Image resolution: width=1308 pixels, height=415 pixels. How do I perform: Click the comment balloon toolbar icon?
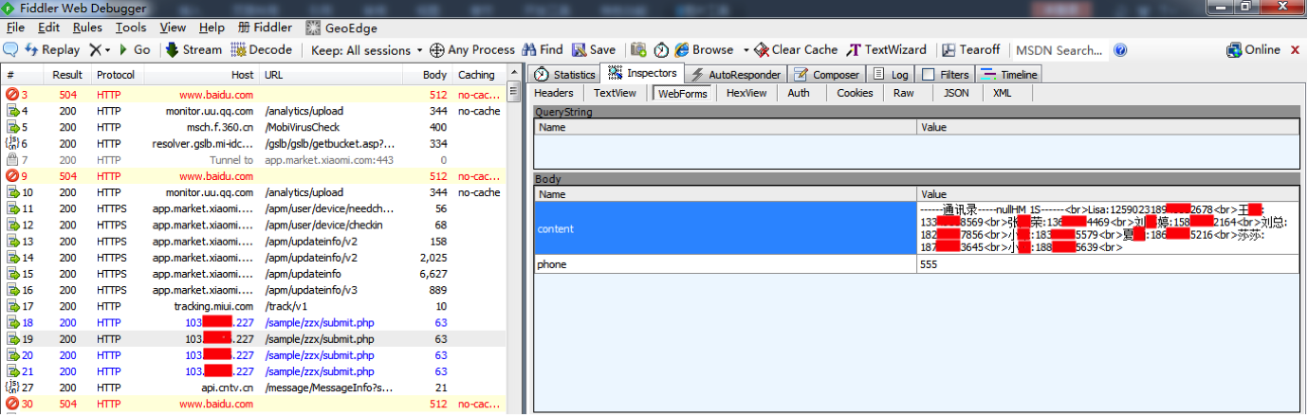[10, 50]
